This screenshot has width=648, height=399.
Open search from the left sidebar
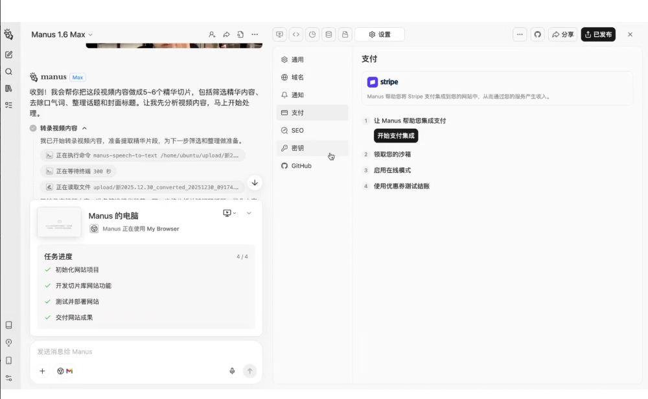pyautogui.click(x=8, y=73)
